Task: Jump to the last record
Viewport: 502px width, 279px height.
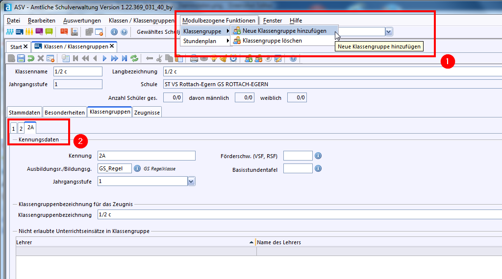Action: click(125, 58)
